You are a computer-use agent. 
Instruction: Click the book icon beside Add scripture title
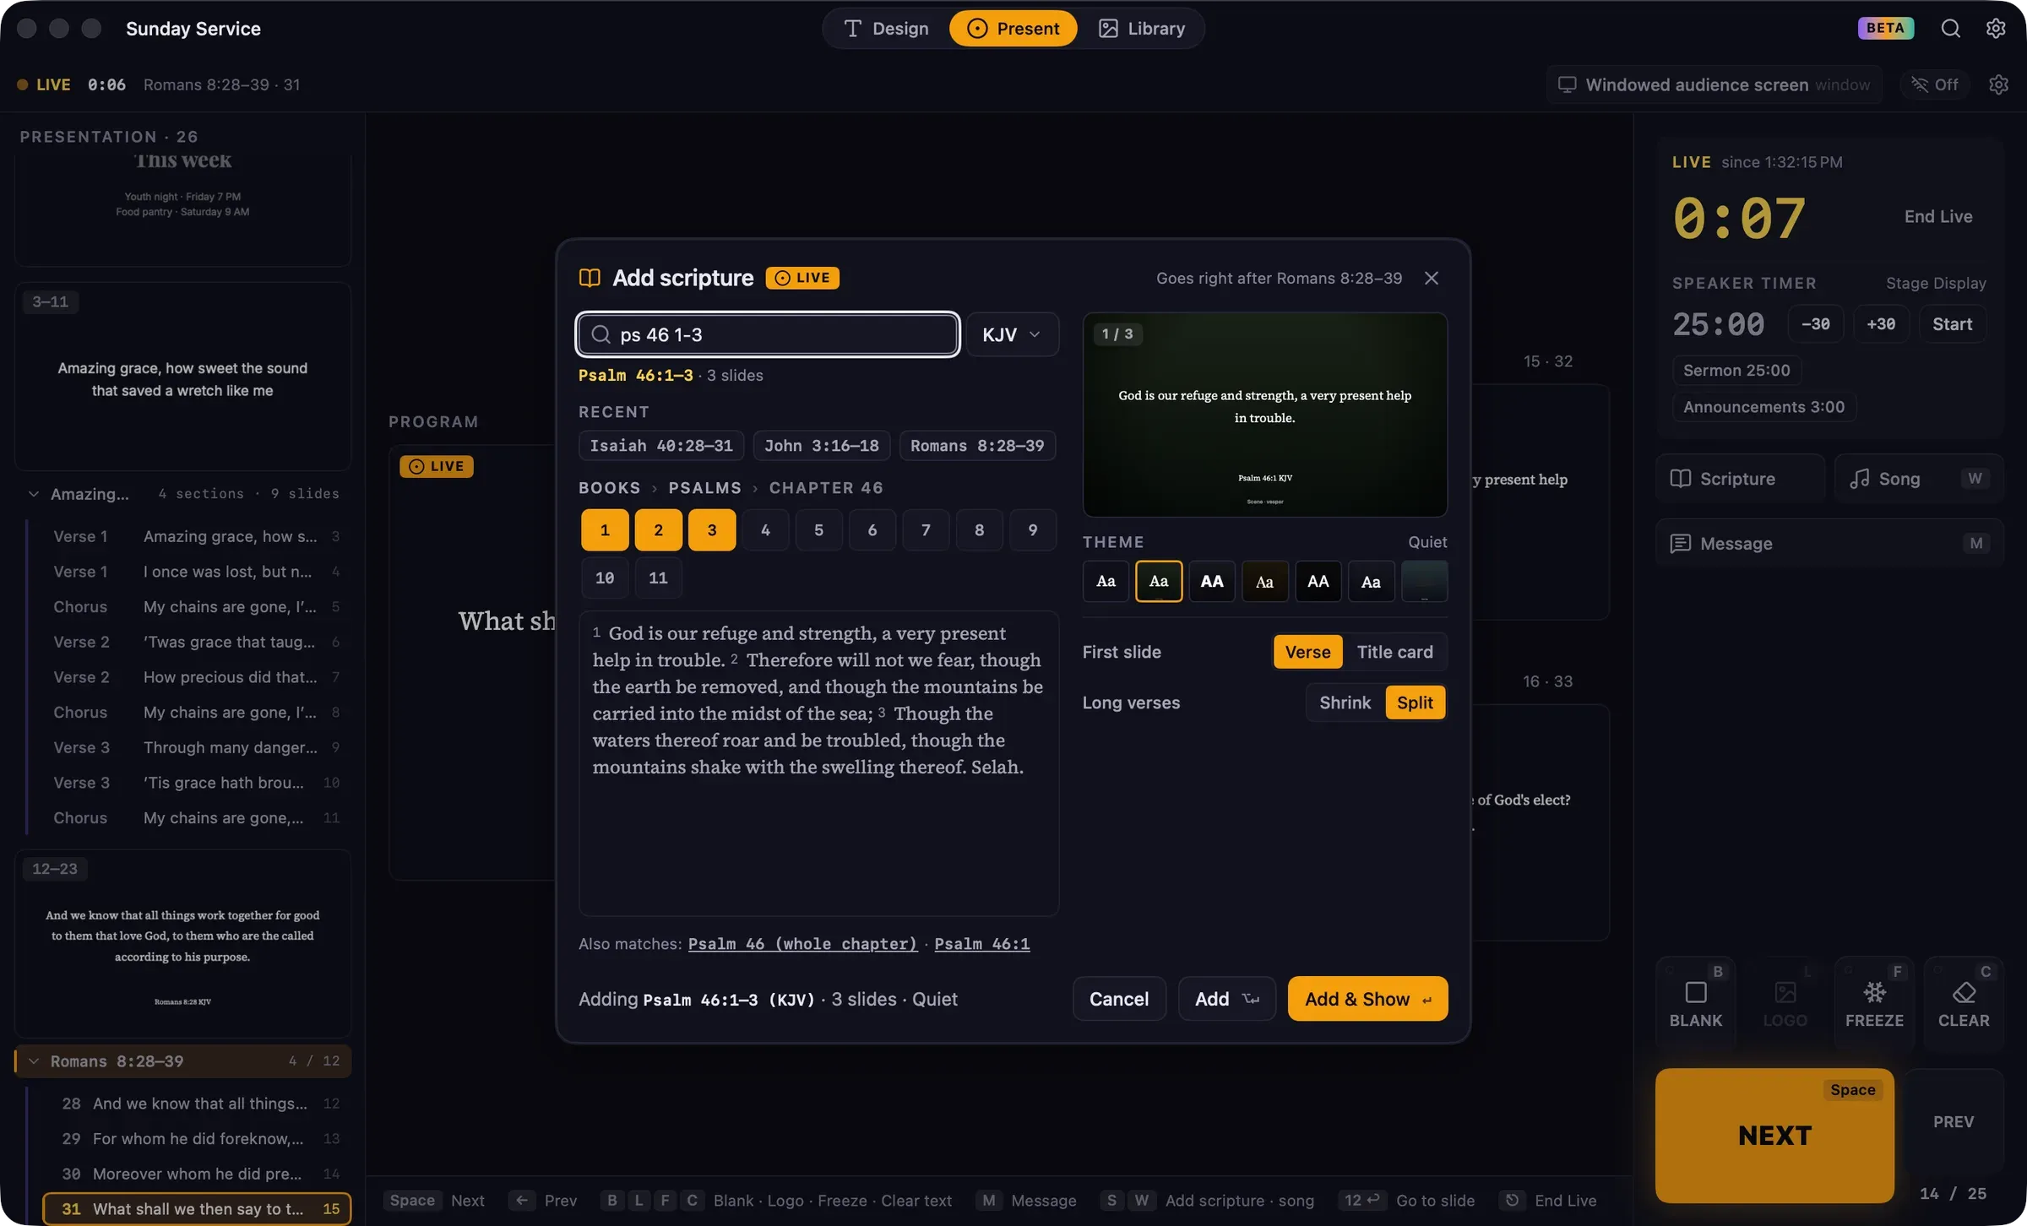(590, 278)
